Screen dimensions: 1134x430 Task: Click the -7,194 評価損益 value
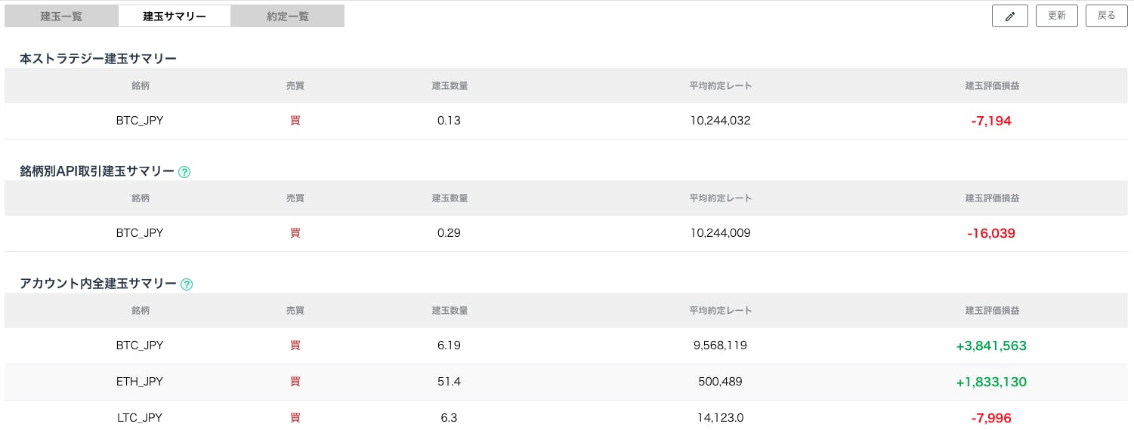coord(991,121)
